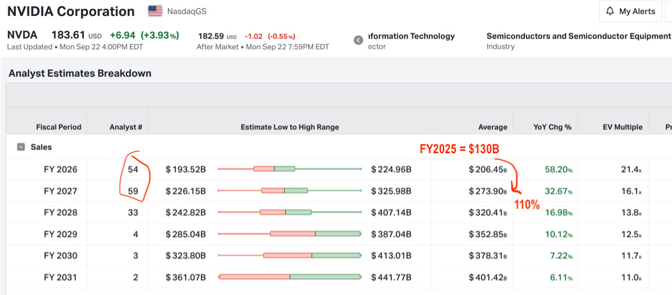Screen dimensions: 672x295
Task: Click the left arrow scroll icon near Sector
Action: 358,40
